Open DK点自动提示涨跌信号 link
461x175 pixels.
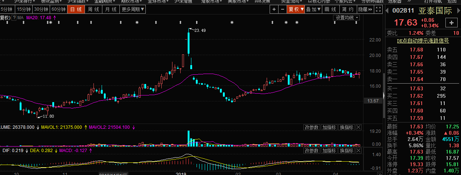tap(423, 41)
